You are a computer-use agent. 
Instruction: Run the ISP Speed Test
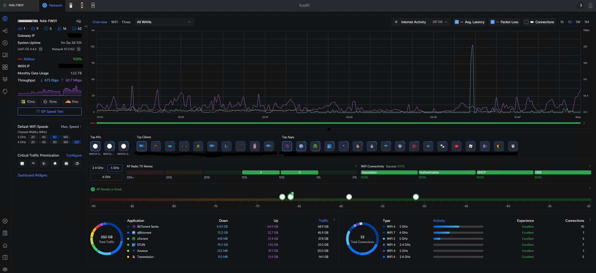(50, 111)
